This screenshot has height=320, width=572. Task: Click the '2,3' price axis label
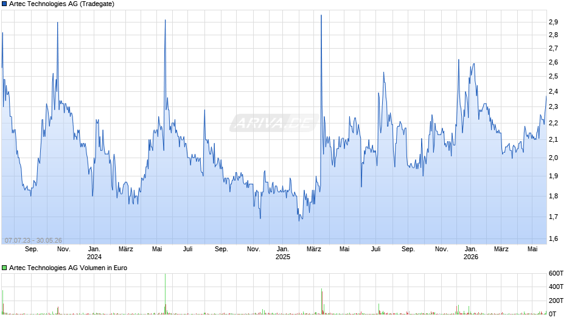(x=553, y=107)
